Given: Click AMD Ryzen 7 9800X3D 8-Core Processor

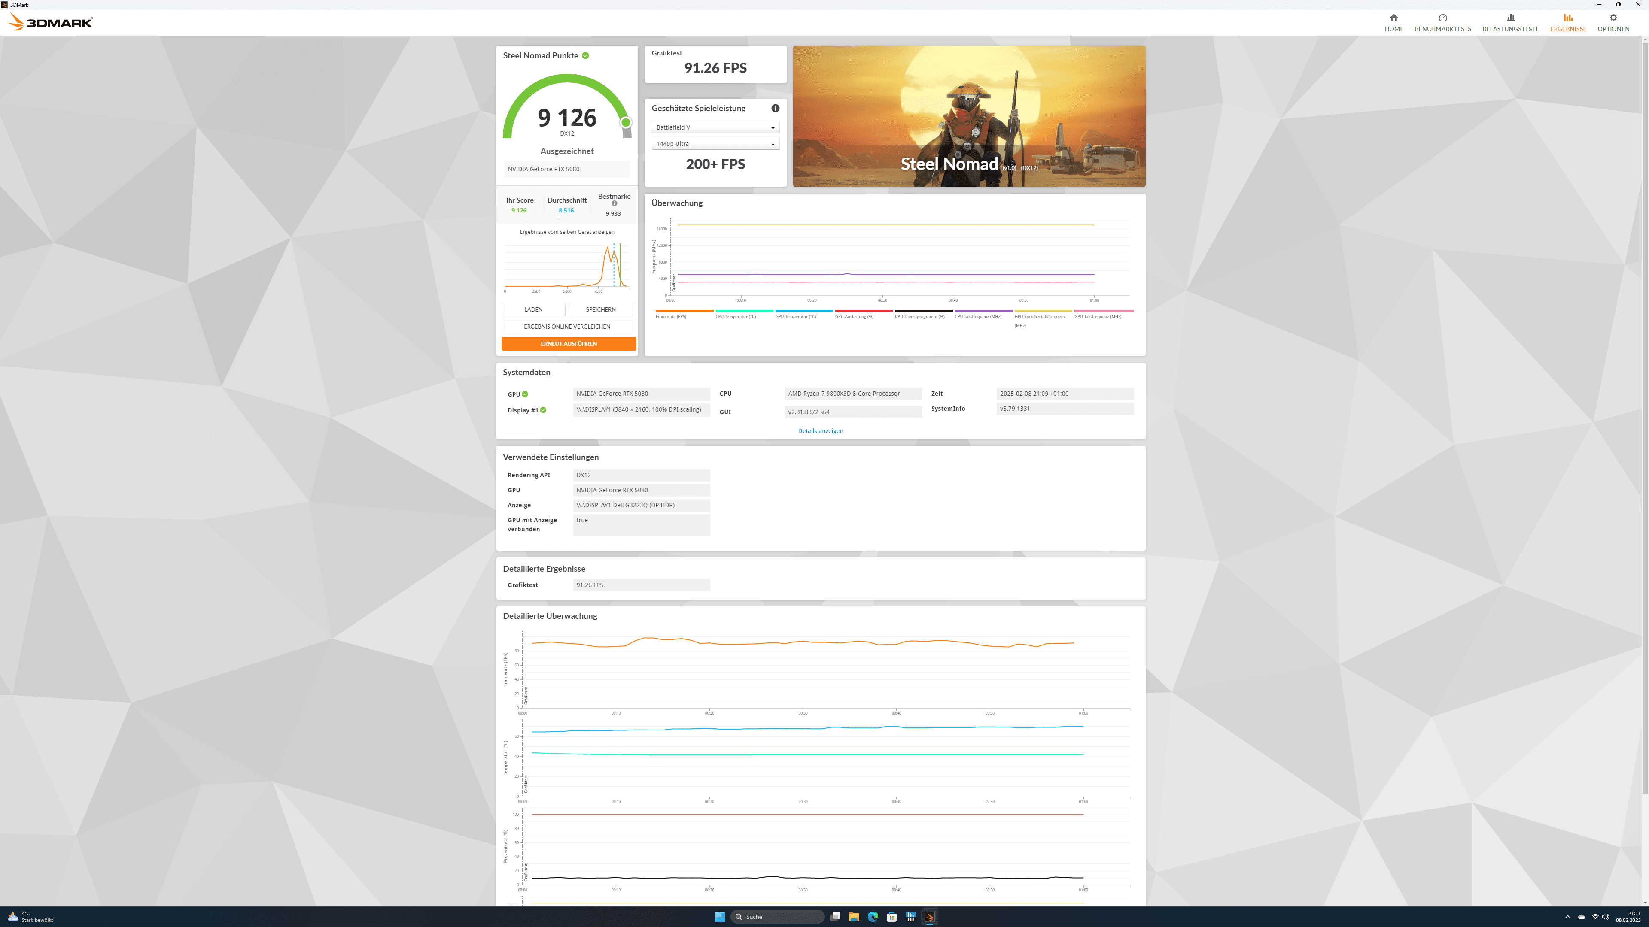Looking at the screenshot, I should (x=853, y=394).
